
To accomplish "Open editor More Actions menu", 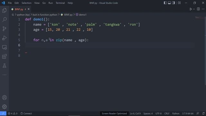I will pyautogui.click(x=203, y=9).
